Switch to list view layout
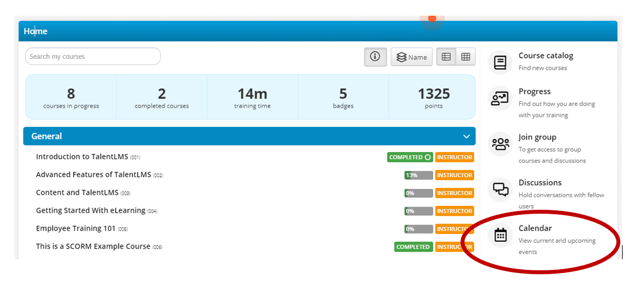The image size is (640, 295). tap(446, 57)
